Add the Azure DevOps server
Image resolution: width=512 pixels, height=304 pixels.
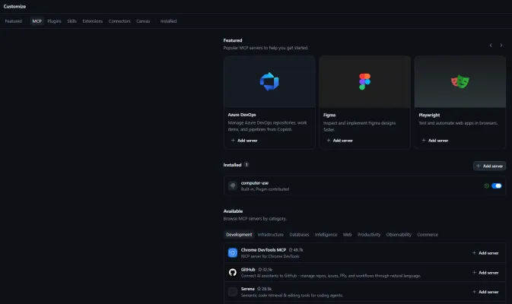(x=244, y=141)
